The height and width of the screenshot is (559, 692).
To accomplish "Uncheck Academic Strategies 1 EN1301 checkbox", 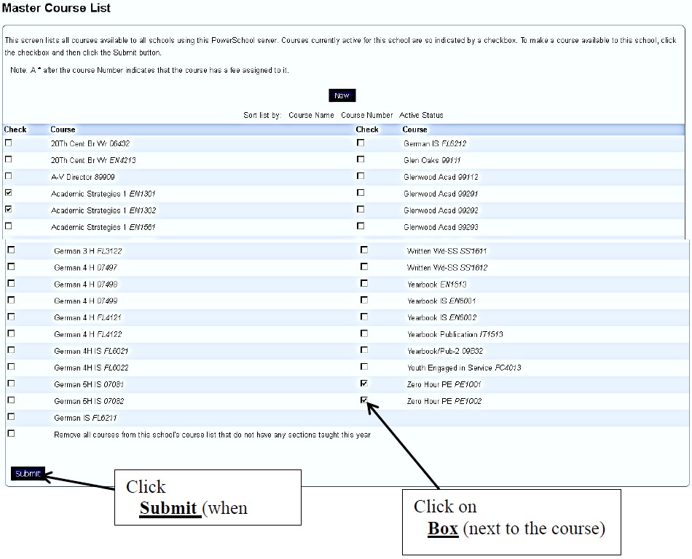I will point(9,193).
